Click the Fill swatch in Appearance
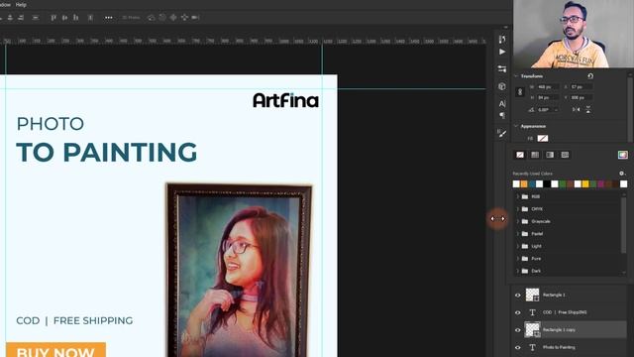The image size is (634, 357). [x=543, y=139]
